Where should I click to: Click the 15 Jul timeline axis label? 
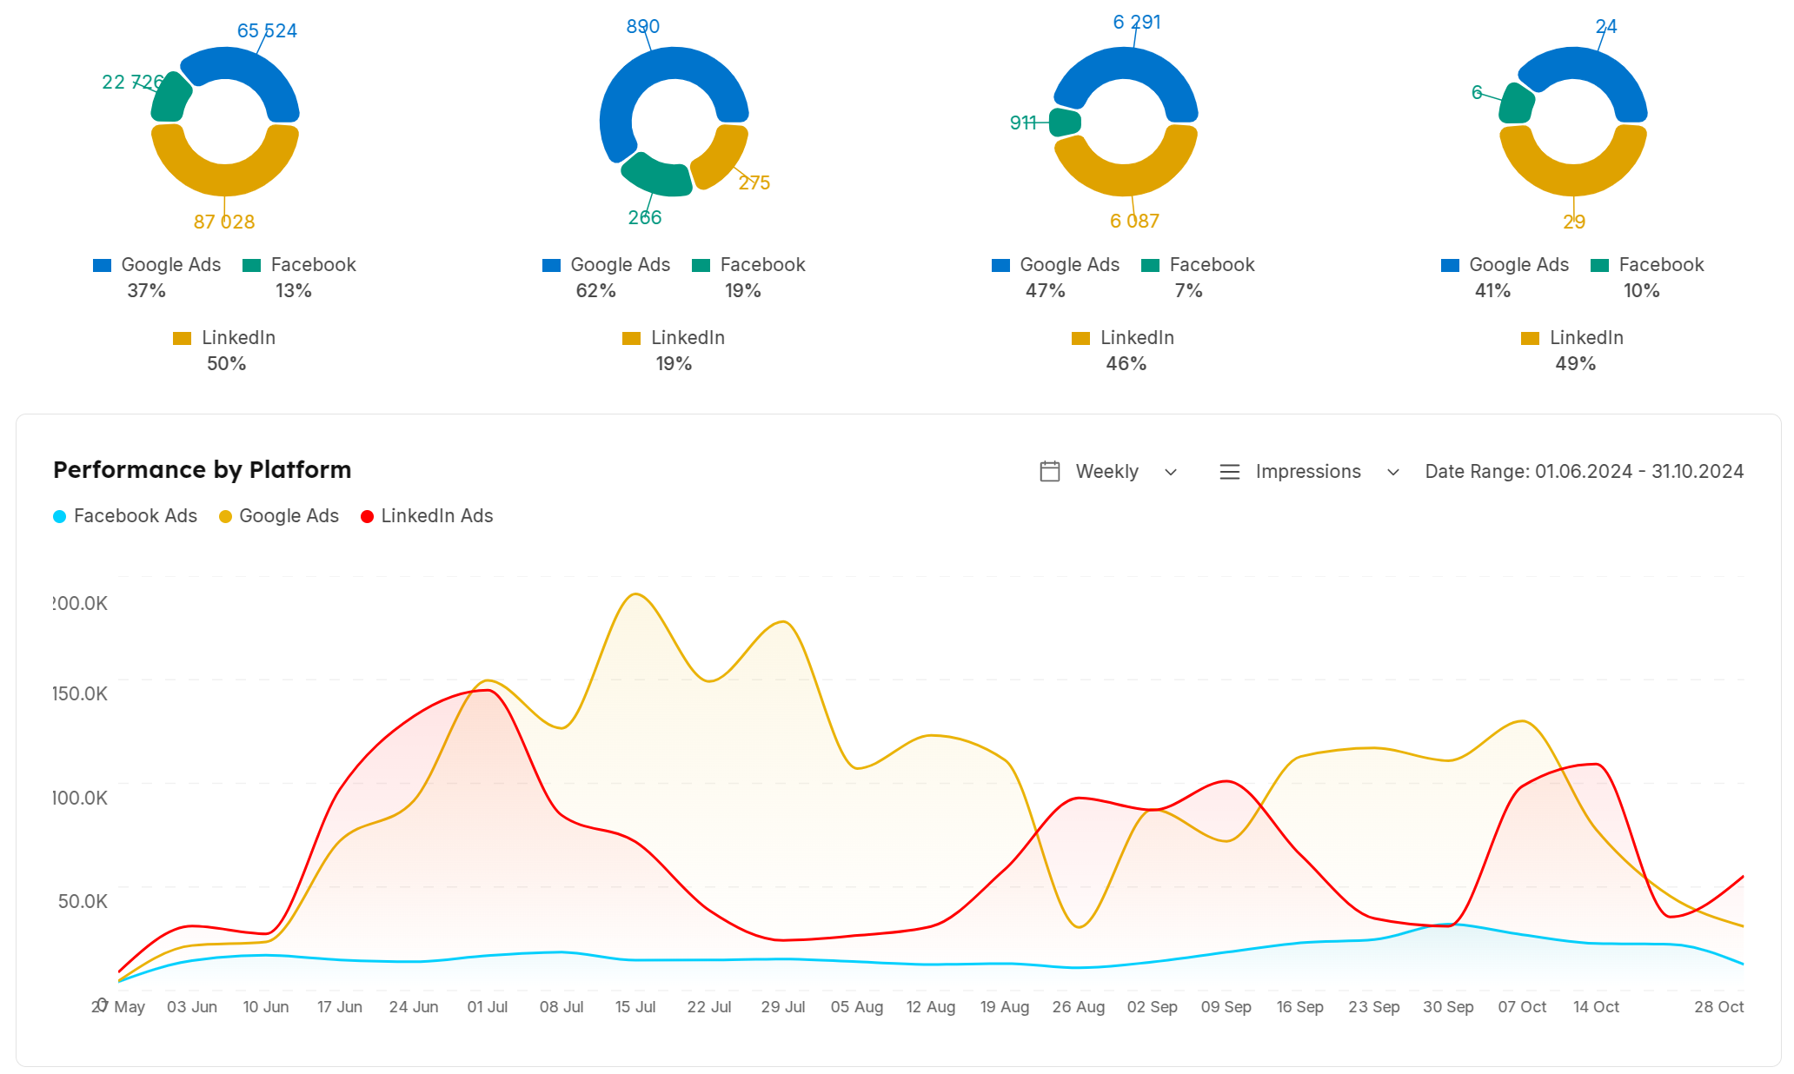coord(635,1006)
